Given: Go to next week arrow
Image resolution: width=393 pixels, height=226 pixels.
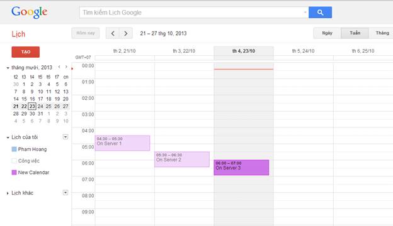Looking at the screenshot, I should click(126, 33).
